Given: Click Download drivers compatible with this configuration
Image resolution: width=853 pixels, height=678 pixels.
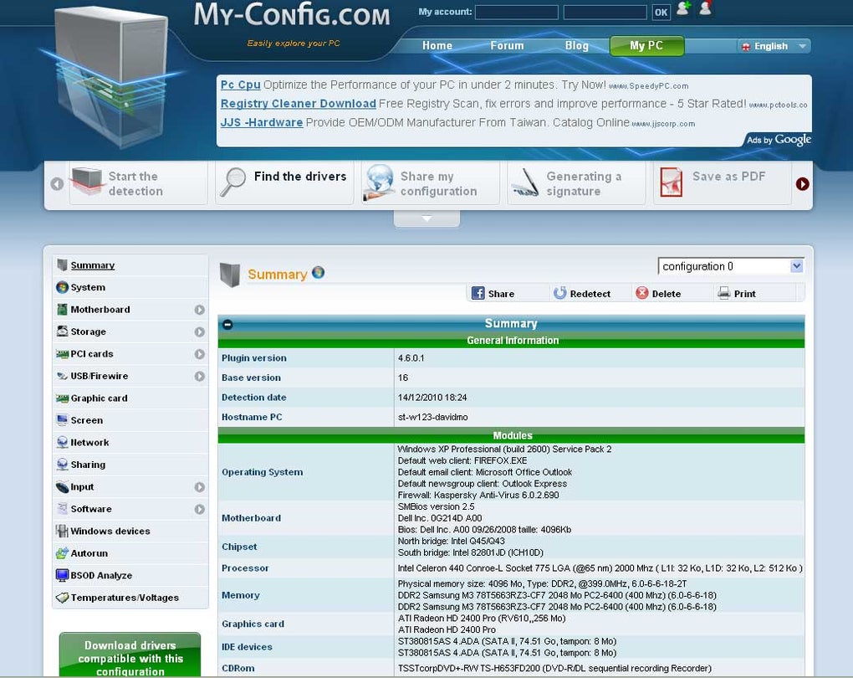Looking at the screenshot, I should 130,655.
